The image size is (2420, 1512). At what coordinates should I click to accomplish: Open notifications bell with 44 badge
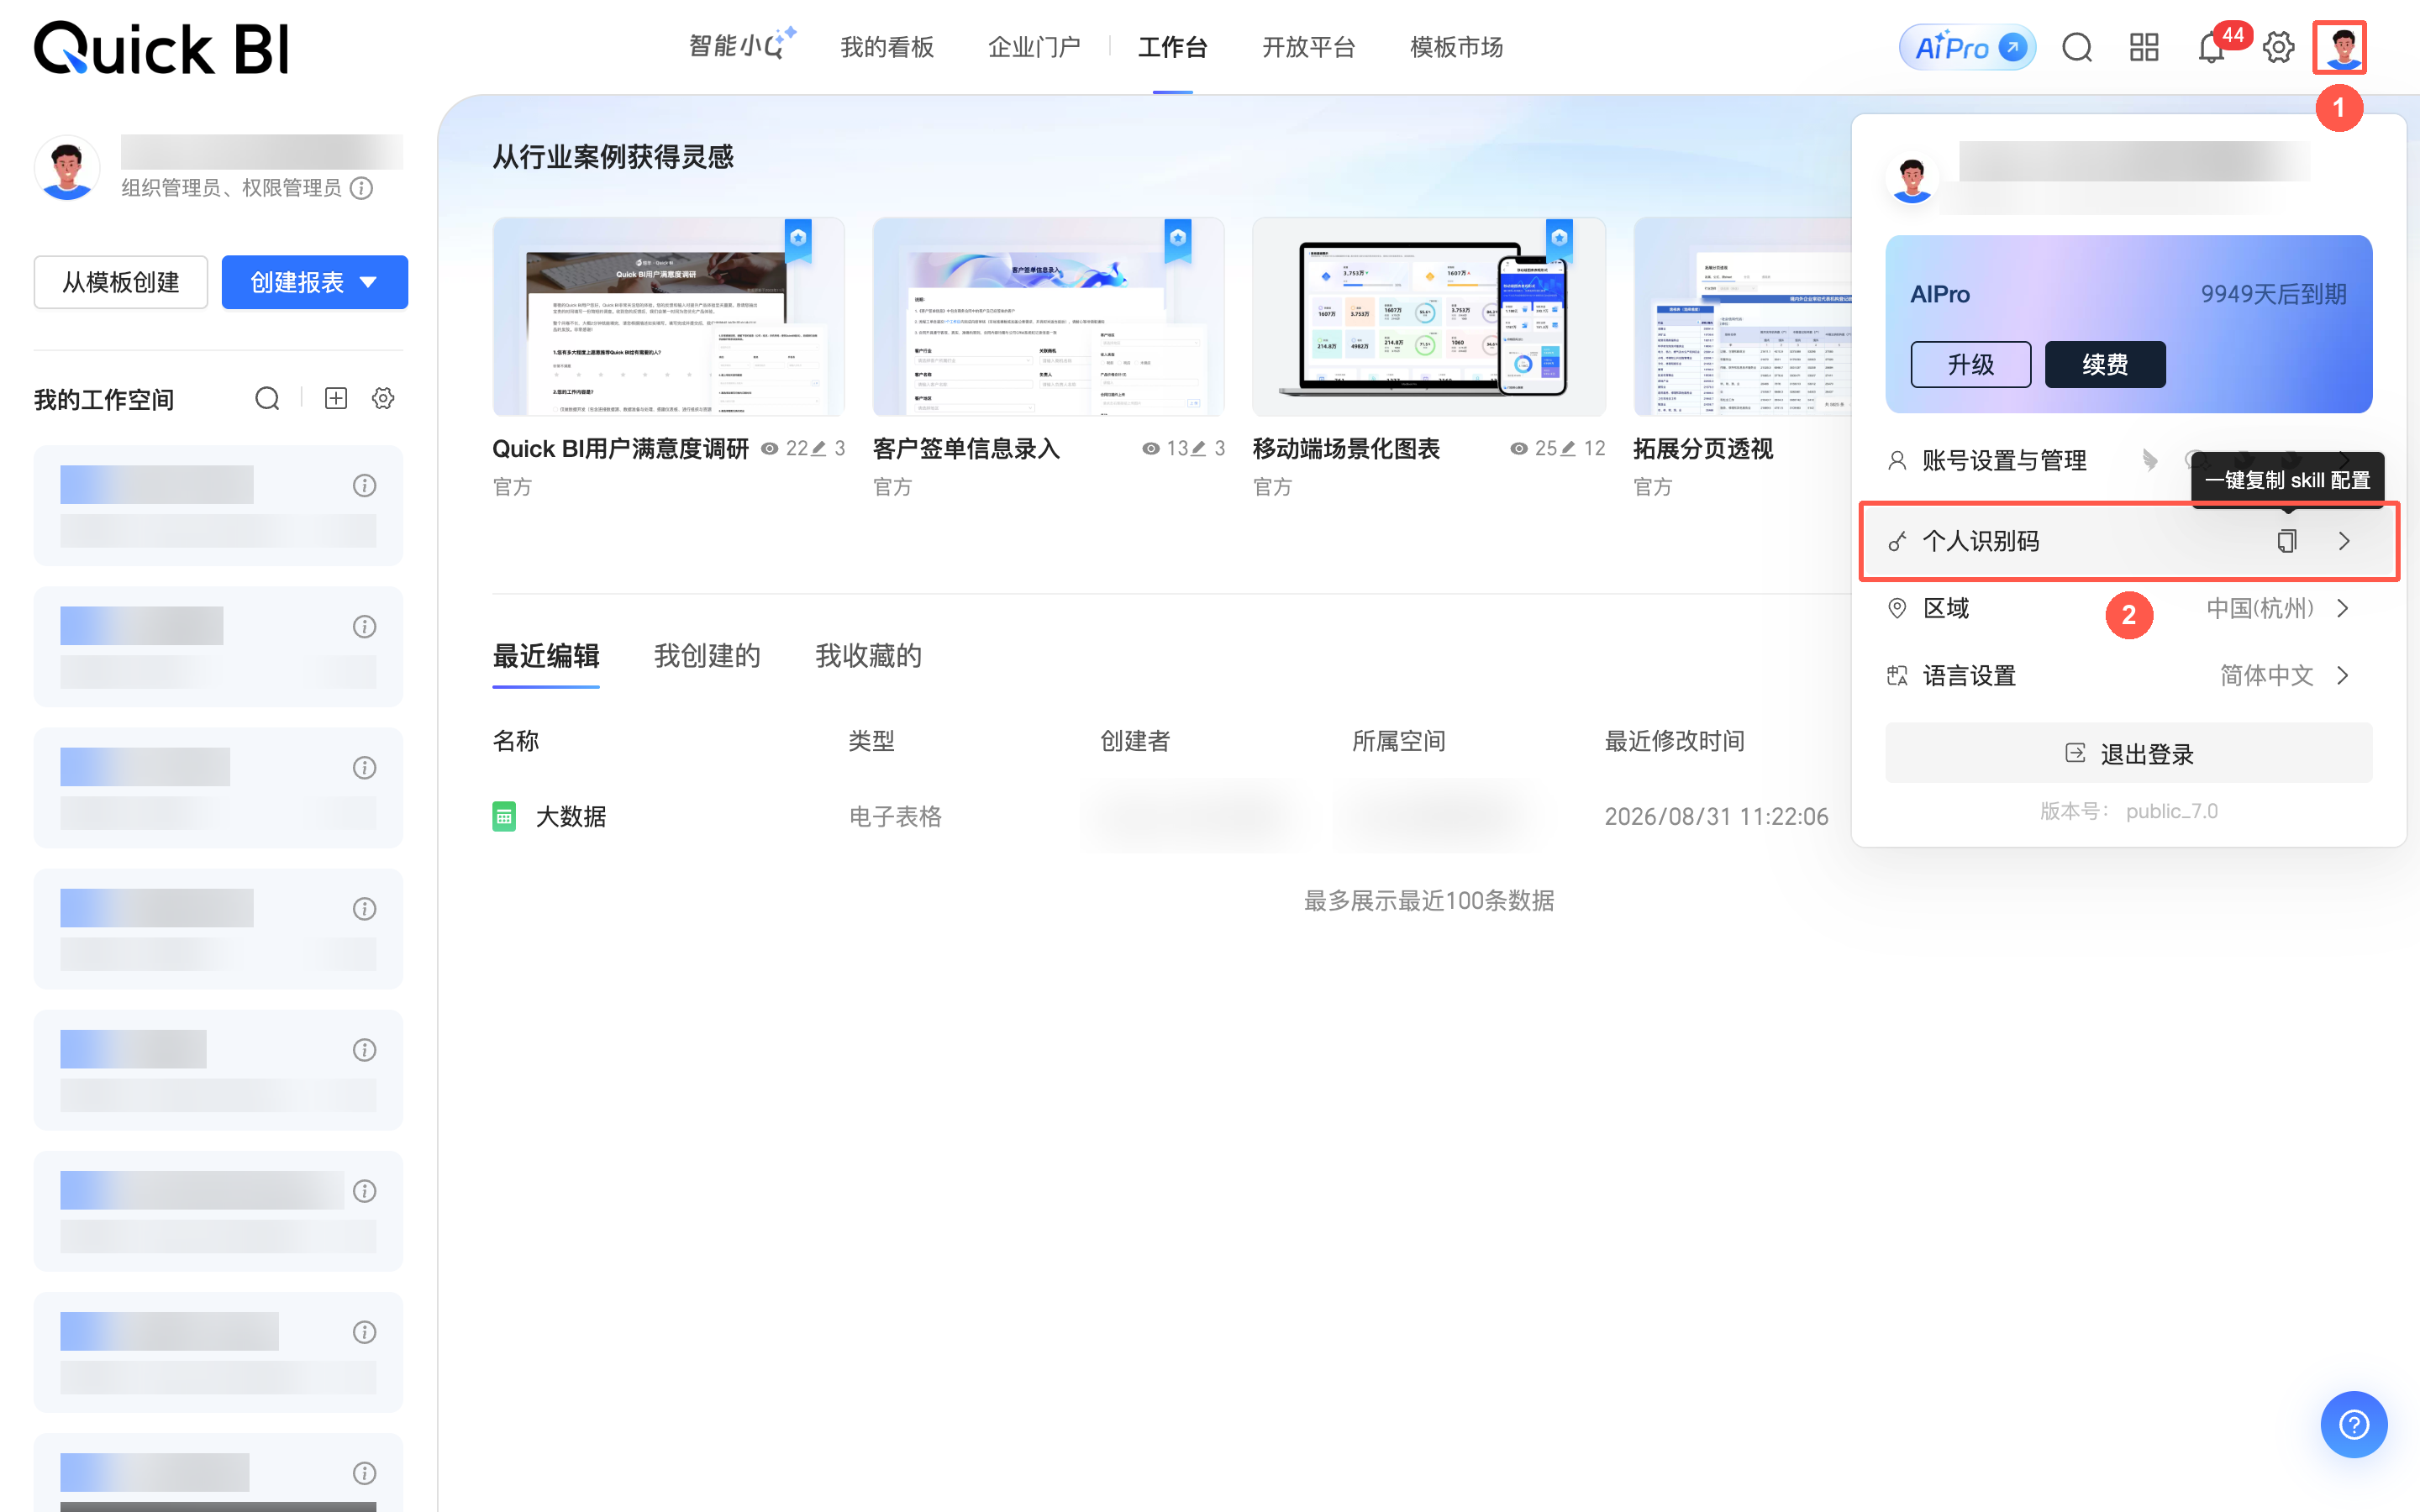point(2212,47)
